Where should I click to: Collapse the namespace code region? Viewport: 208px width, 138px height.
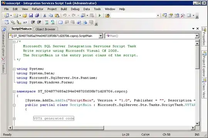[14, 92]
